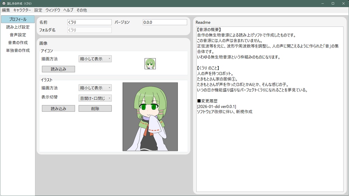349x196 pixels.
Task: Switch to the 読み上げ設定 tab
Action: (x=17, y=27)
